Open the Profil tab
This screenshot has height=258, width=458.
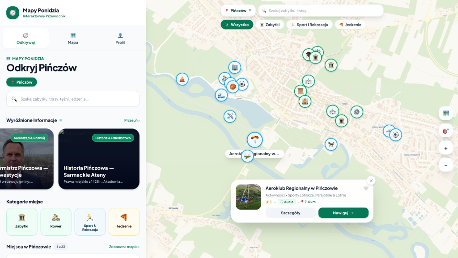point(120,38)
